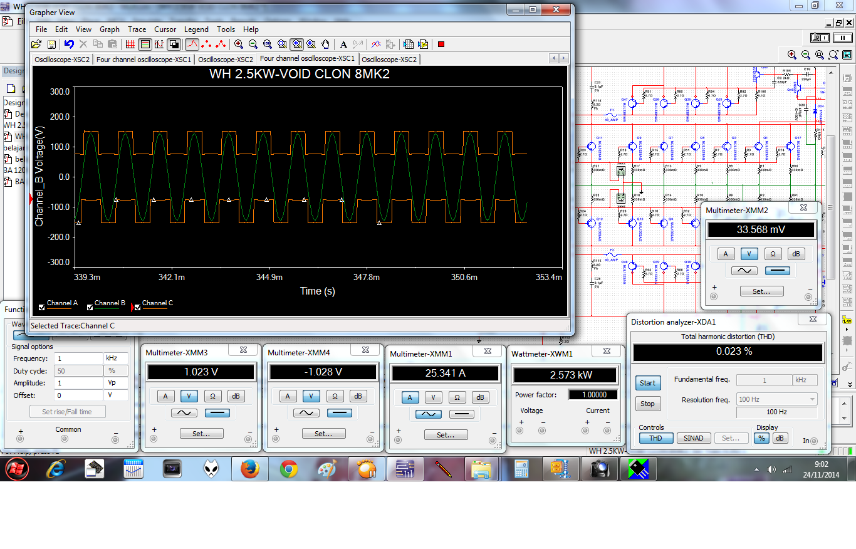The image size is (856, 549).
Task: Zoom in on main Multisim schematic toolbar
Action: click(x=792, y=55)
